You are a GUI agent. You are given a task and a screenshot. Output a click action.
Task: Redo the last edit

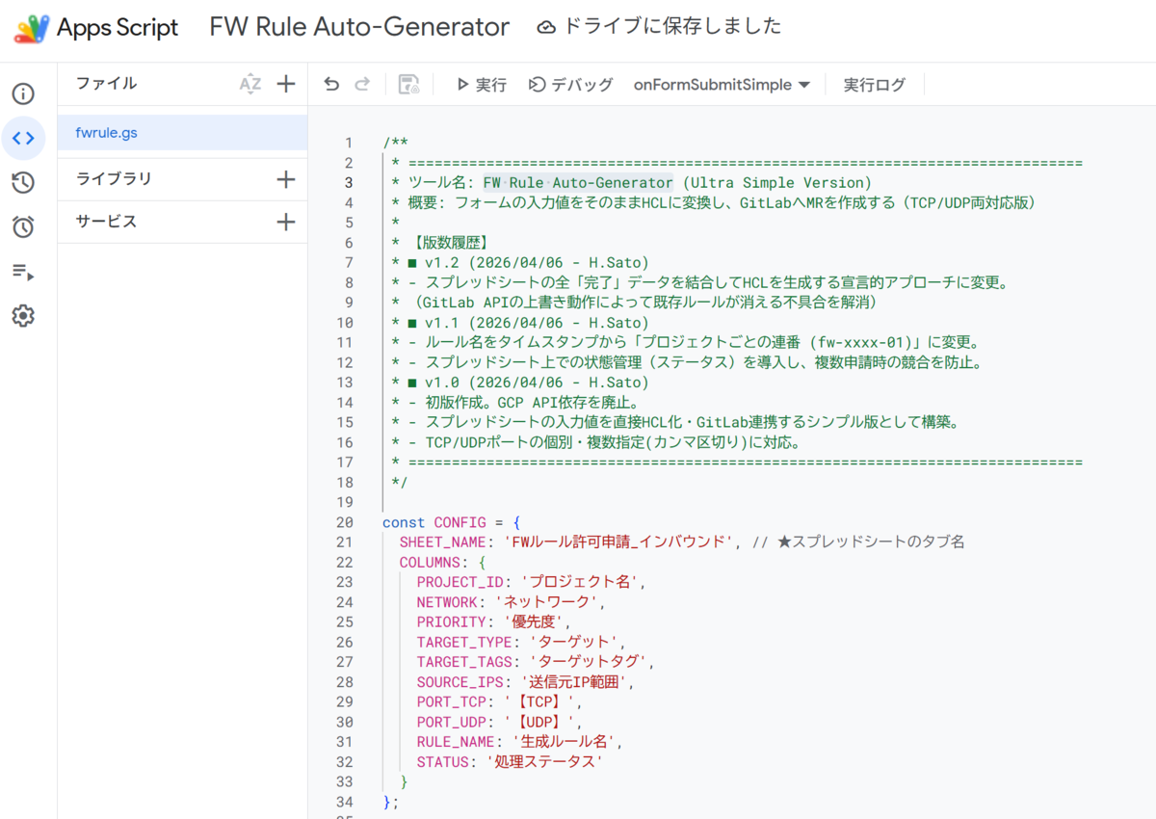(x=362, y=85)
